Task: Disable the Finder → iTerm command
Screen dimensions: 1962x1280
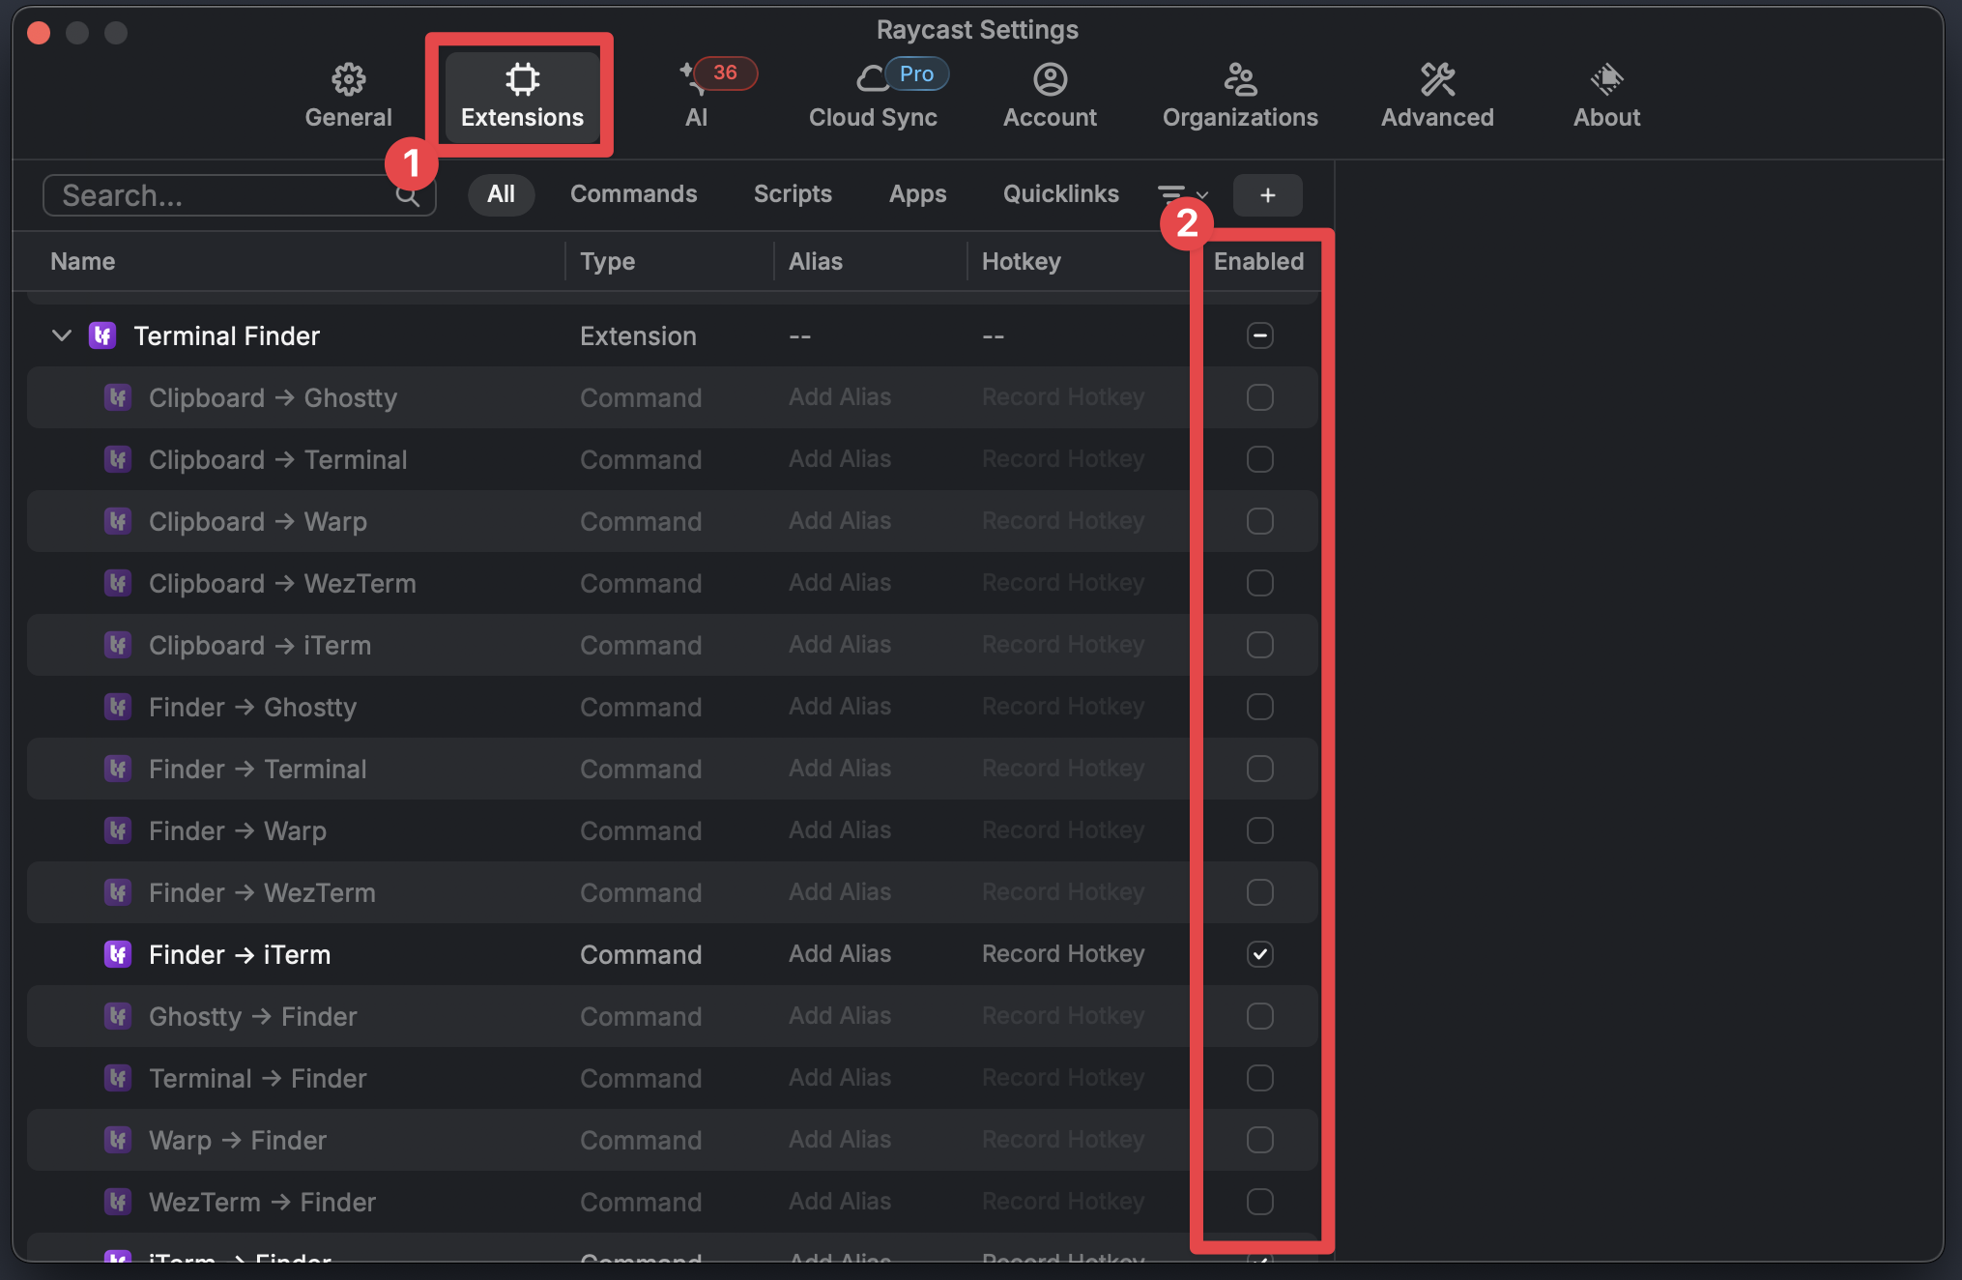Action: (x=1259, y=954)
